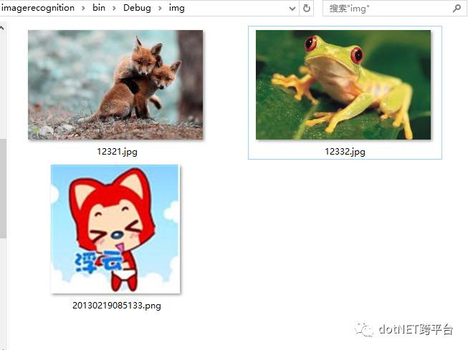The width and height of the screenshot is (468, 350).
Task: Navigate to imagerecognition in the breadcrumb
Action: [37, 7]
